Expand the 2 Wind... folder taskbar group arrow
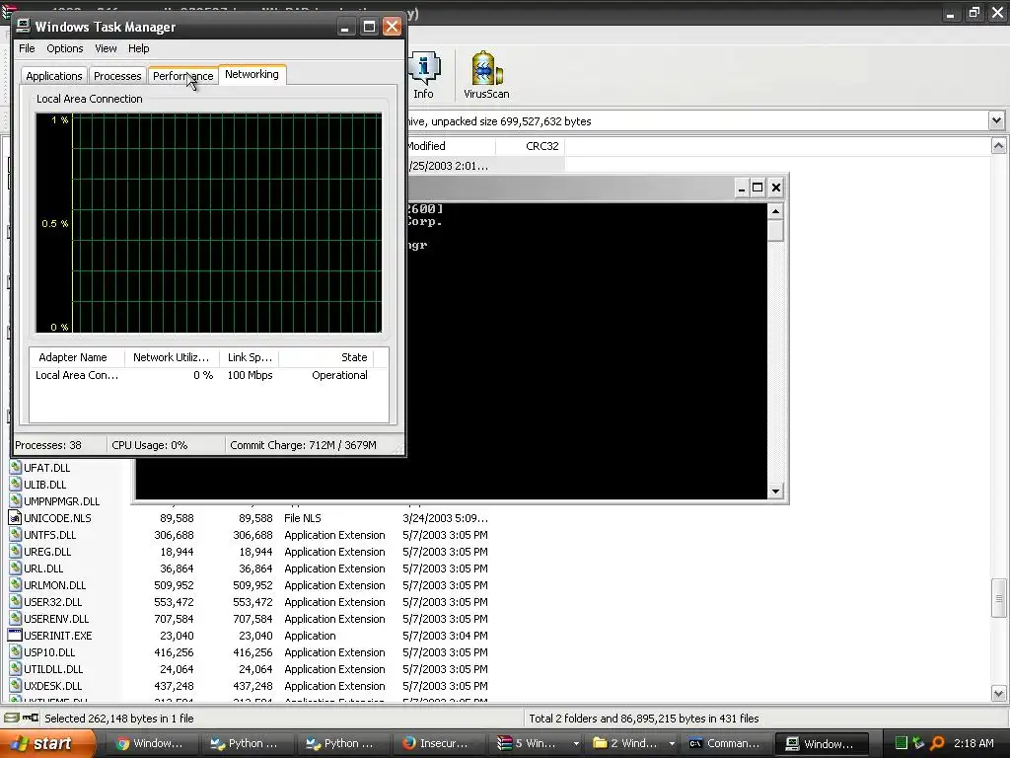Viewport: 1010px width, 758px height. click(x=672, y=743)
